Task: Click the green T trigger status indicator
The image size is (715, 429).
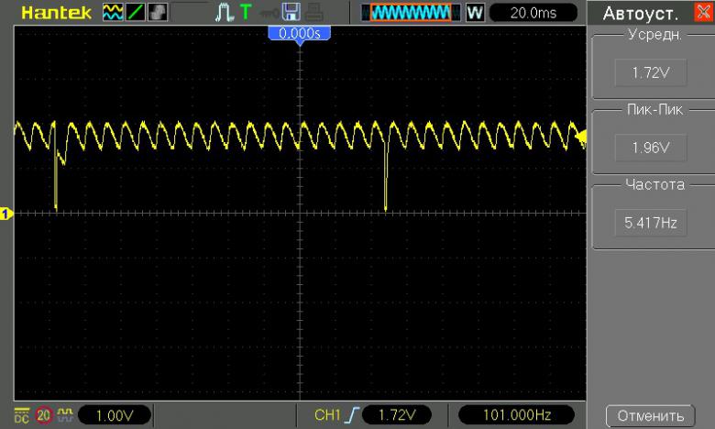Action: click(246, 12)
